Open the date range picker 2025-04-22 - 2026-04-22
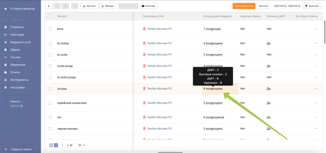The height and width of the screenshot is (153, 326). click(x=287, y=6)
